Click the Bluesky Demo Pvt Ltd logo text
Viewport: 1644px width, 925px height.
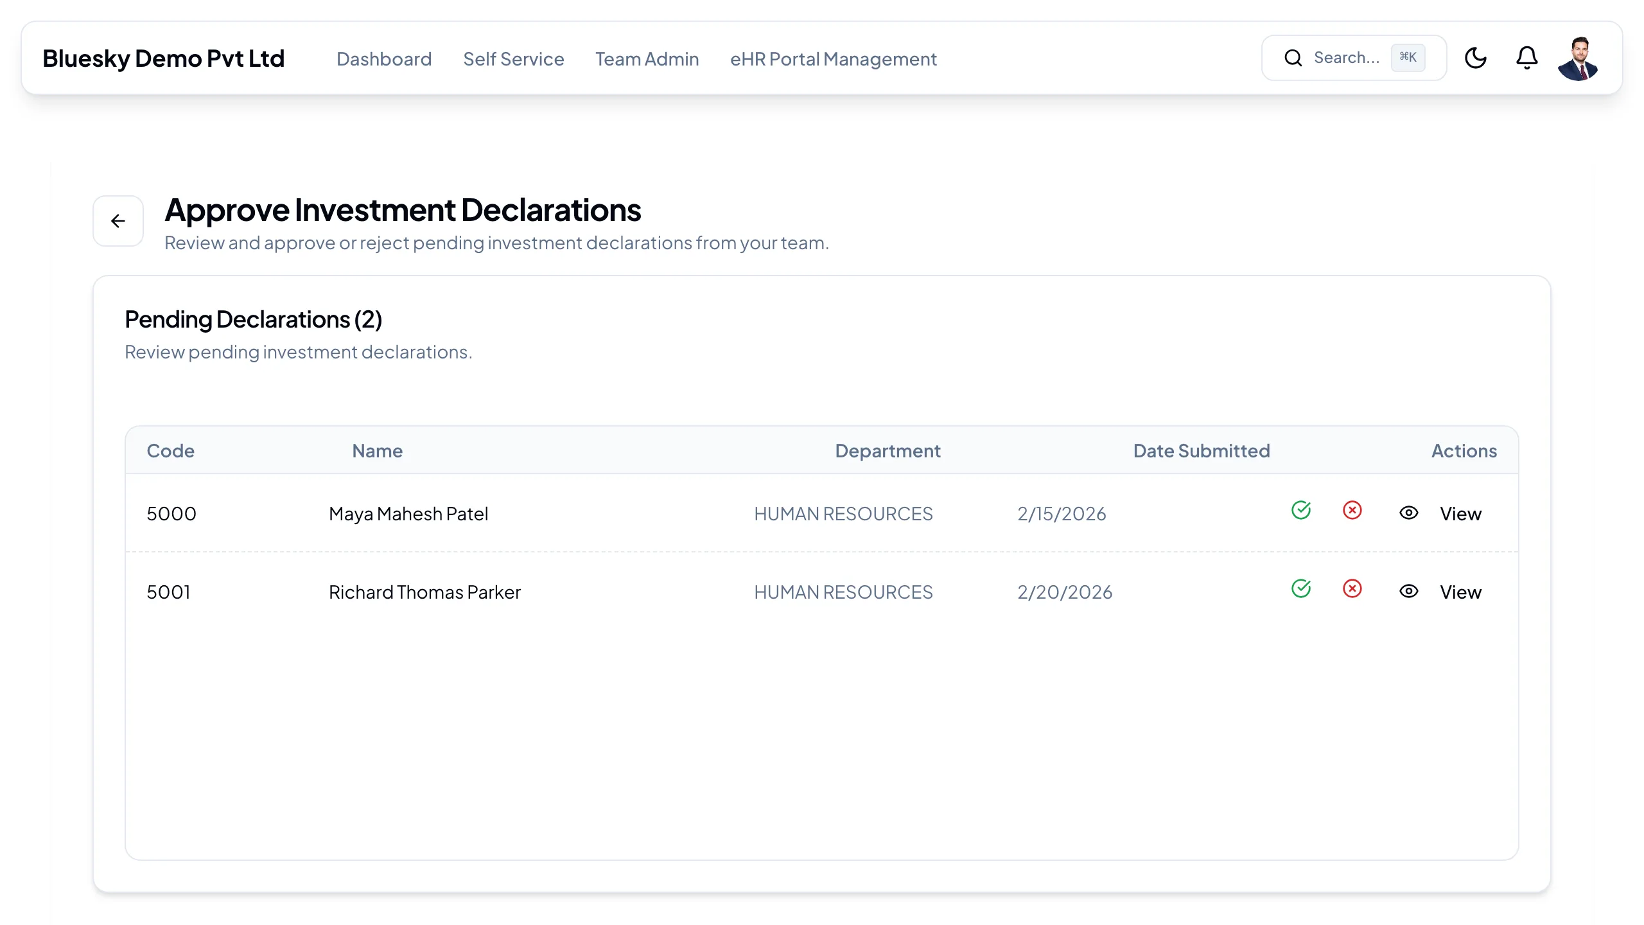[164, 58]
